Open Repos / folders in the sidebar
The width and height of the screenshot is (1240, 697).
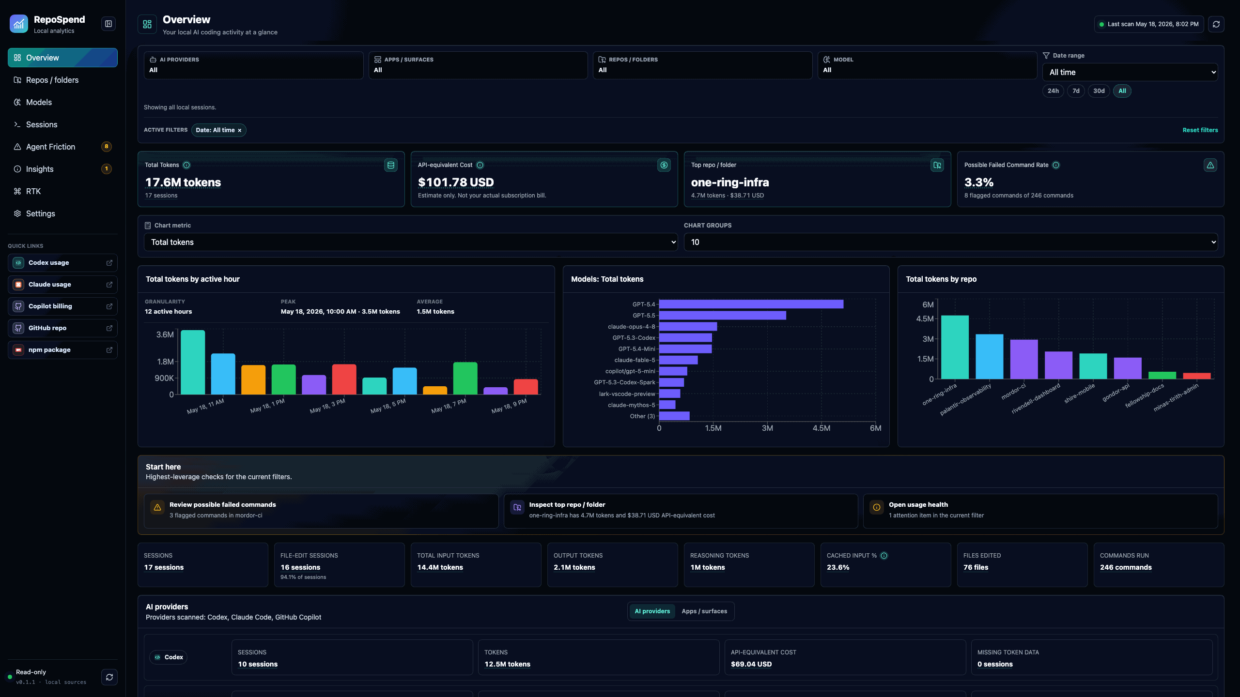(62, 80)
